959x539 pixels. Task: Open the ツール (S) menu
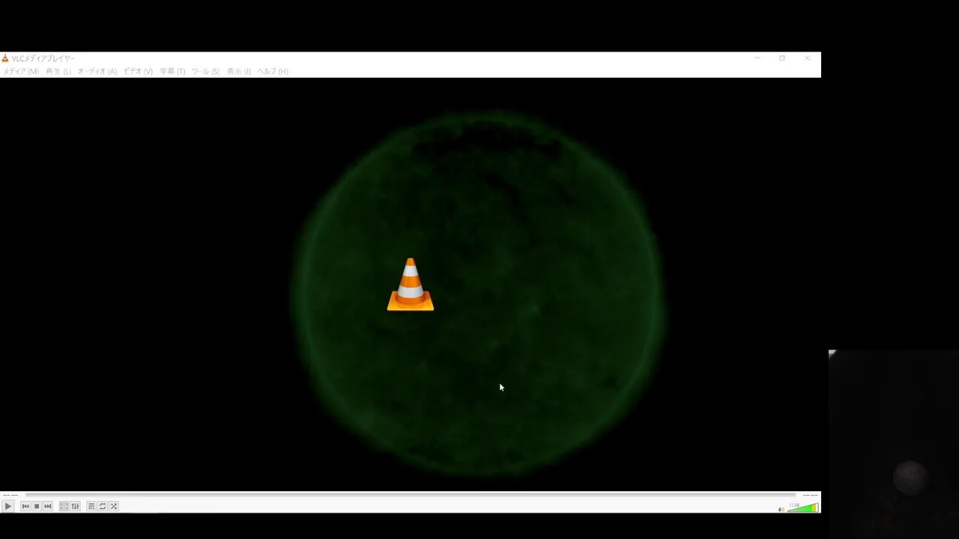205,71
